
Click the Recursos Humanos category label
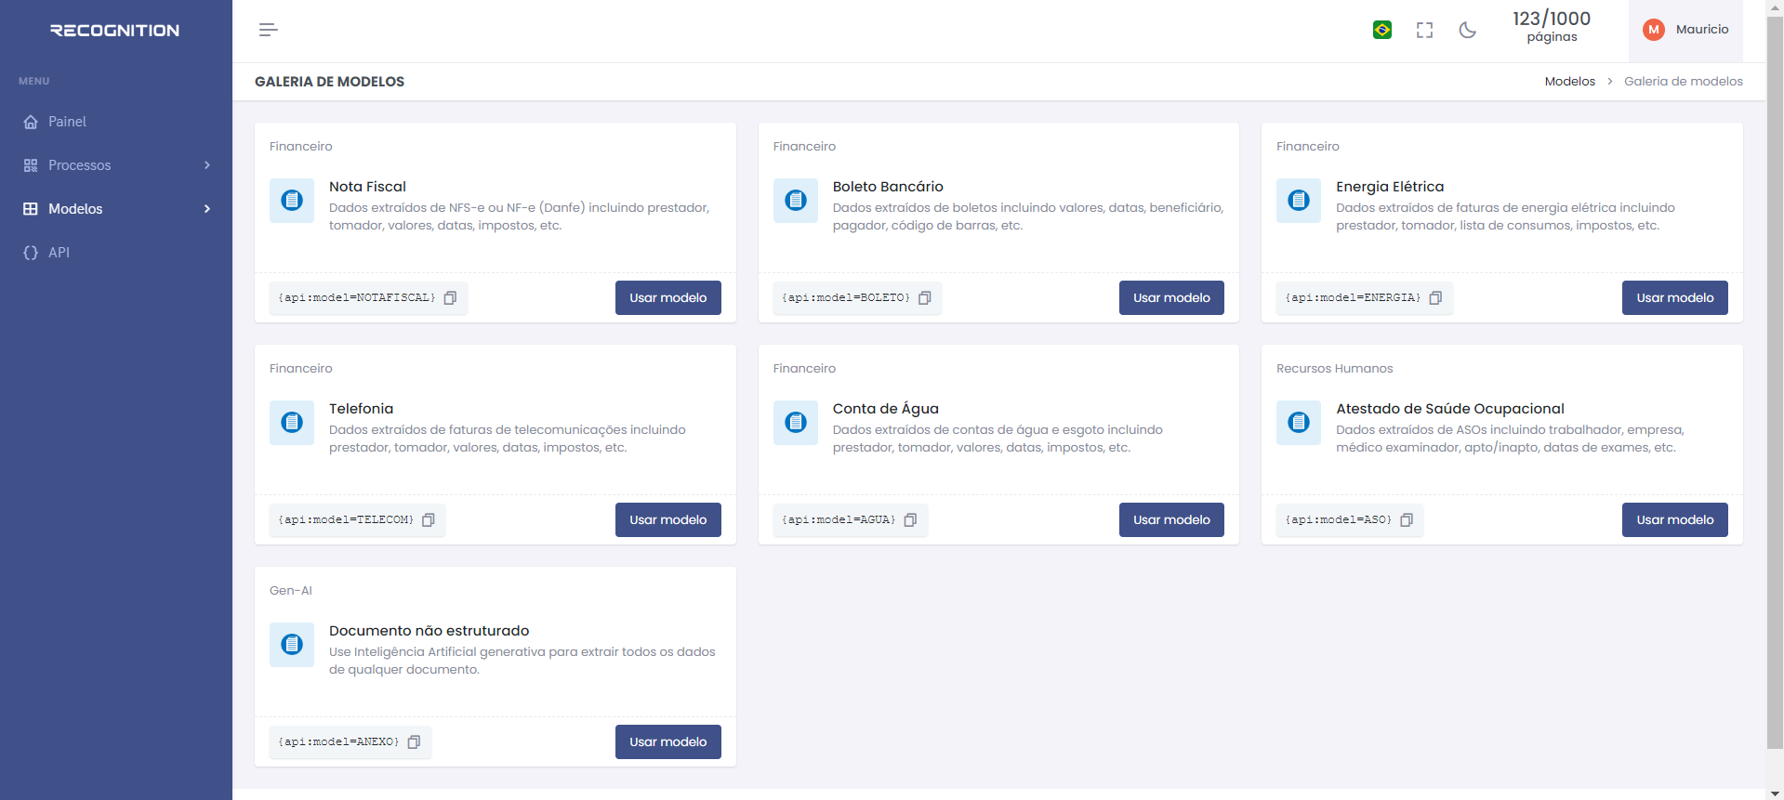pyautogui.click(x=1334, y=369)
